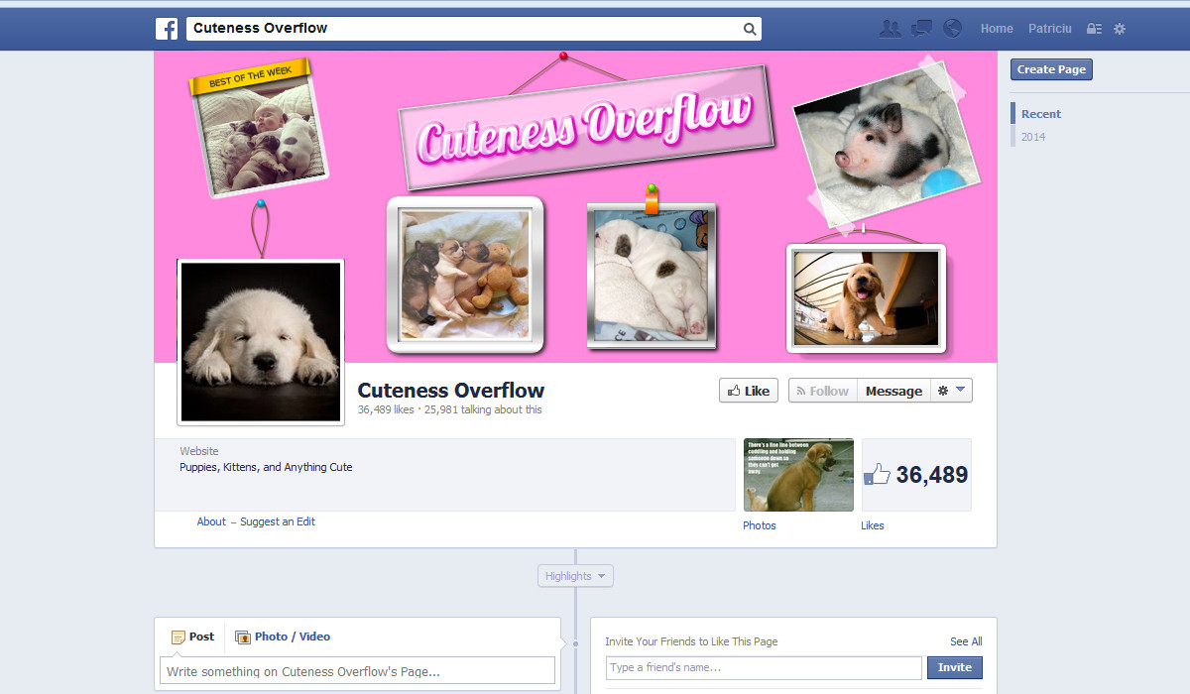Viewport: 1190px width, 694px height.
Task: Open the Patriciu profile link
Action: (x=1050, y=29)
